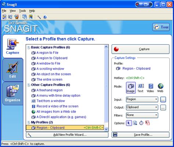
Task: Open the Tools menu
Action: coord(22,11)
